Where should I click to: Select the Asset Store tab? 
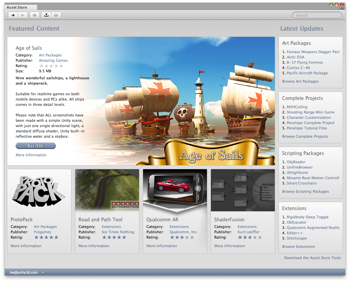(21, 7)
